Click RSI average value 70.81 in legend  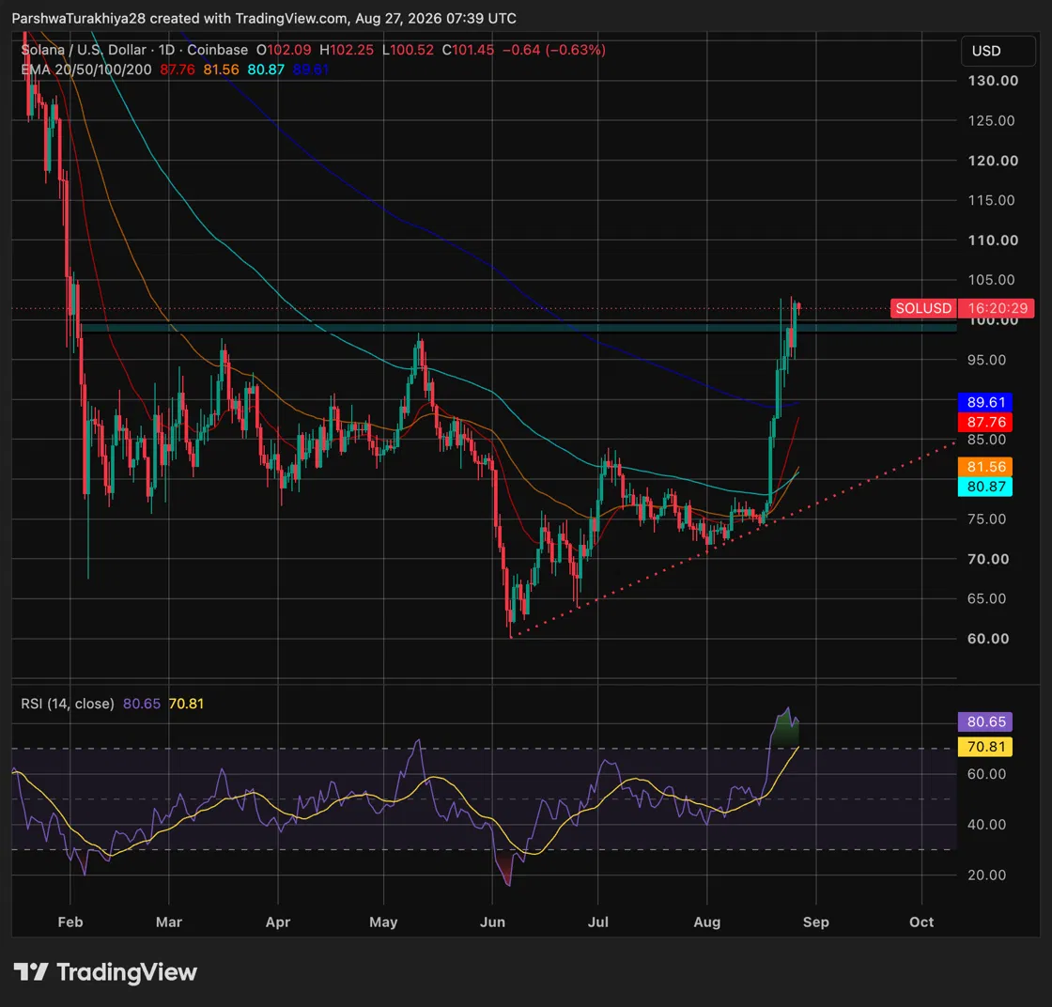tap(186, 704)
